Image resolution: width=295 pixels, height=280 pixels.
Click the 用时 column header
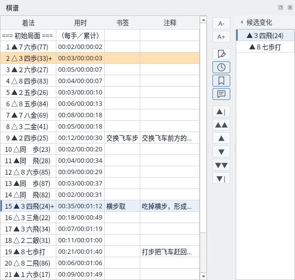click(81, 23)
